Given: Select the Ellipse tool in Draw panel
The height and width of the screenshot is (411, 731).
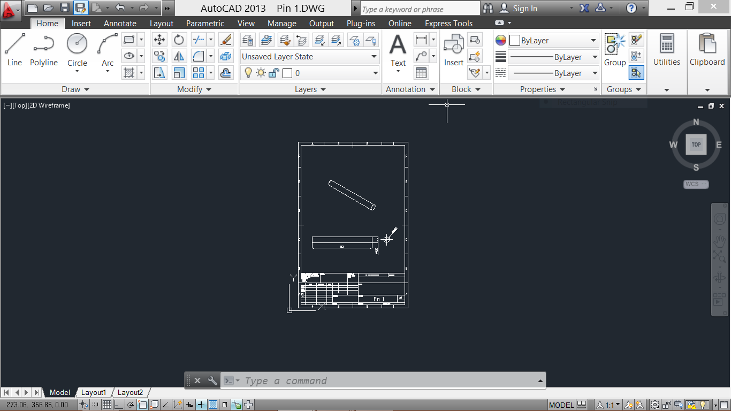Looking at the screenshot, I should pos(128,56).
